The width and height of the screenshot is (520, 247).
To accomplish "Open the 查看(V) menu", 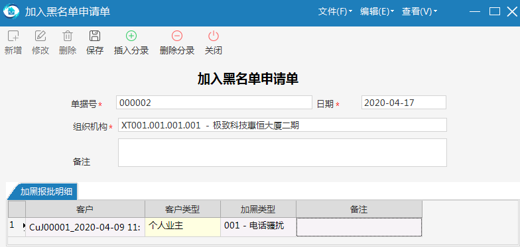I will click(x=419, y=12).
